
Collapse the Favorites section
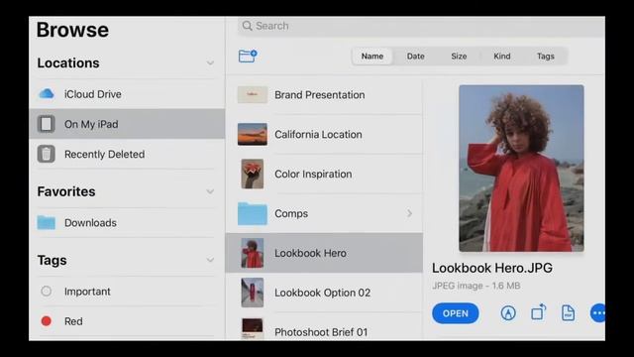[x=210, y=191]
